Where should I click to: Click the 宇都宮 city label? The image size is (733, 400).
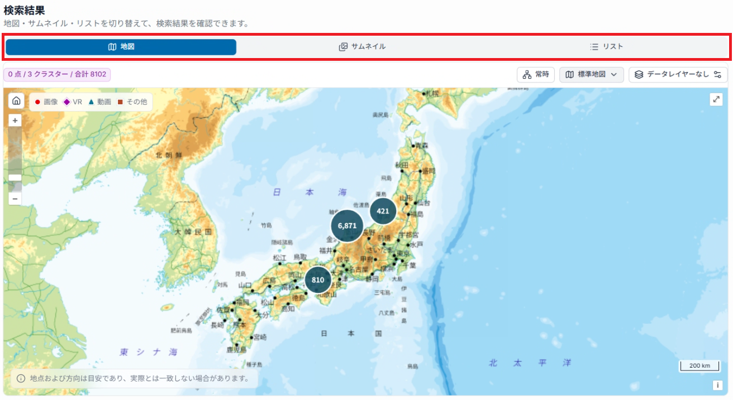tap(408, 234)
